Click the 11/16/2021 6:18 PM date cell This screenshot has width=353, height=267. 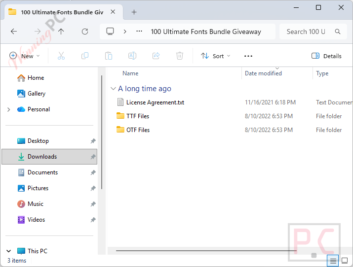[270, 102]
